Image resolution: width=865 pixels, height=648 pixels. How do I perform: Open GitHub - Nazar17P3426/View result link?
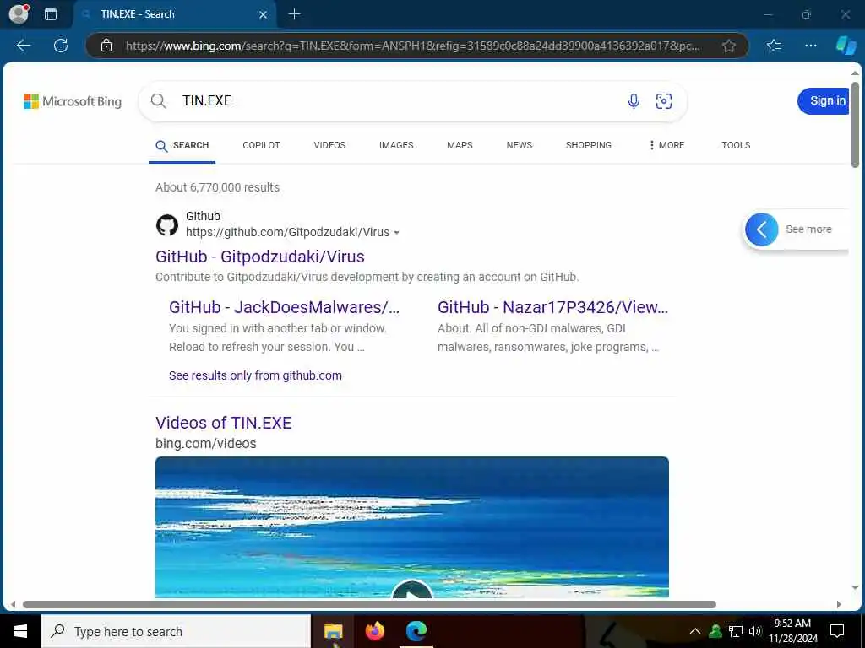point(552,307)
